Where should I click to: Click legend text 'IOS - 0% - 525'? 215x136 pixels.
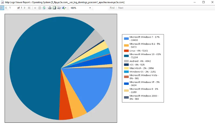[x=137, y=65]
